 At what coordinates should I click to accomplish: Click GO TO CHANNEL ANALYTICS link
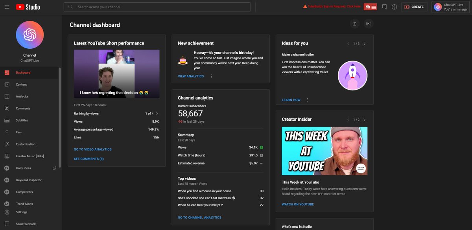[x=199, y=217]
